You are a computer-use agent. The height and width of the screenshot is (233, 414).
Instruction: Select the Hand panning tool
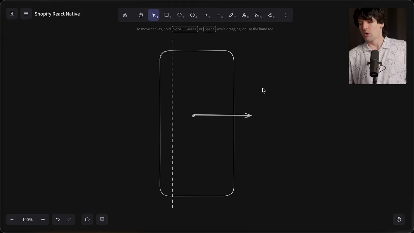(141, 15)
